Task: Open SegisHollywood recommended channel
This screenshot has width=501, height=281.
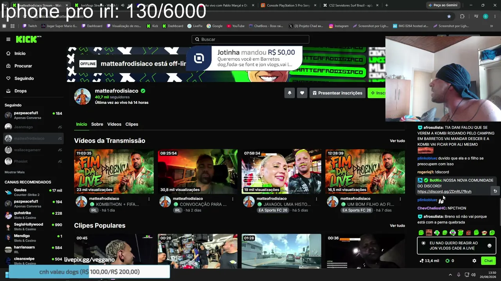Action: 33,226
